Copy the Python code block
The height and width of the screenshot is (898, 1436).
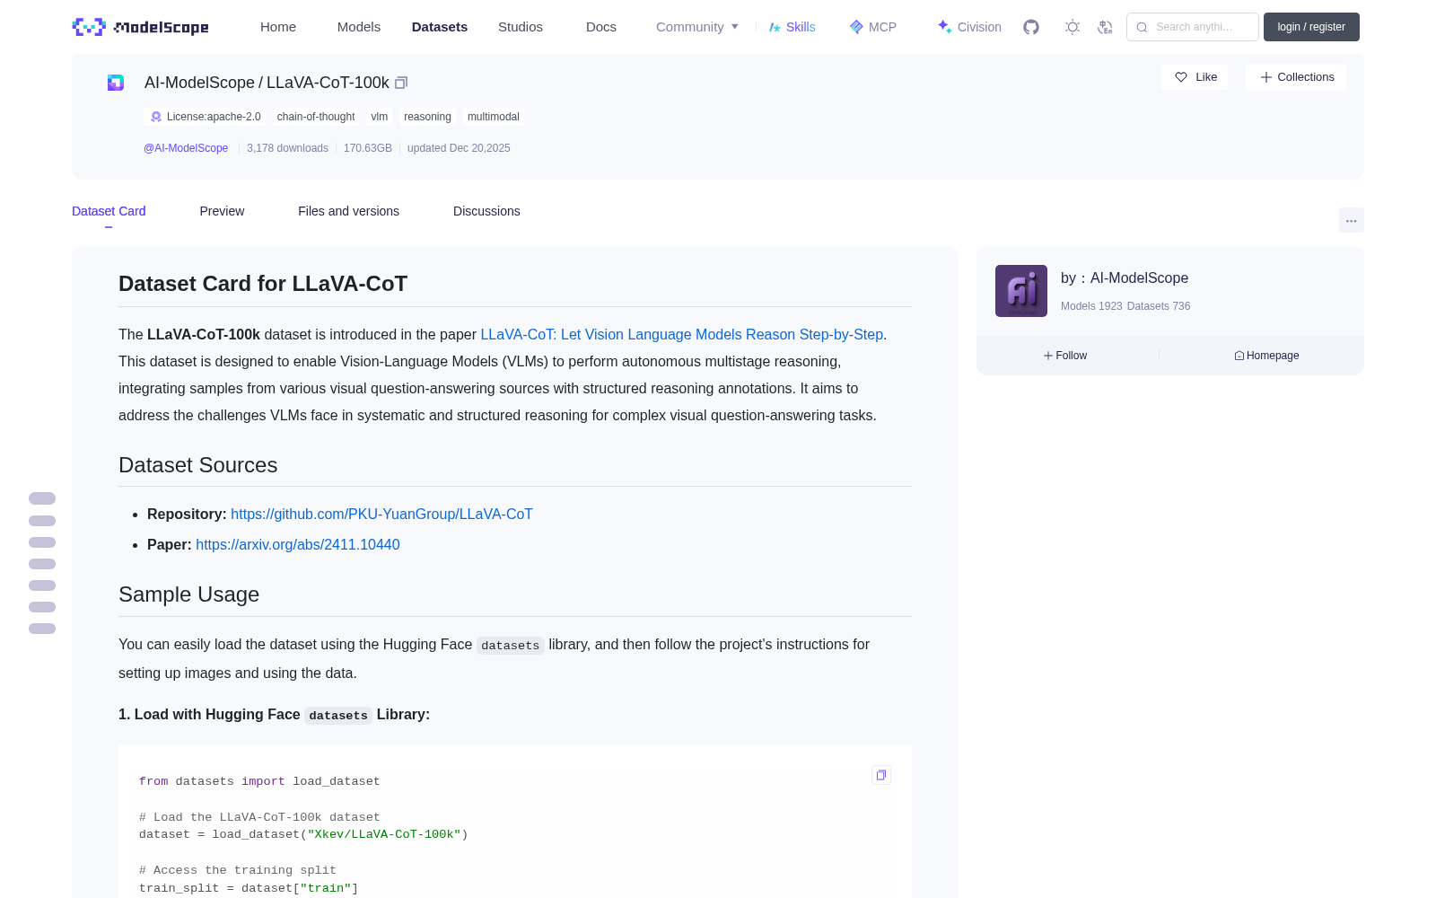(881, 775)
